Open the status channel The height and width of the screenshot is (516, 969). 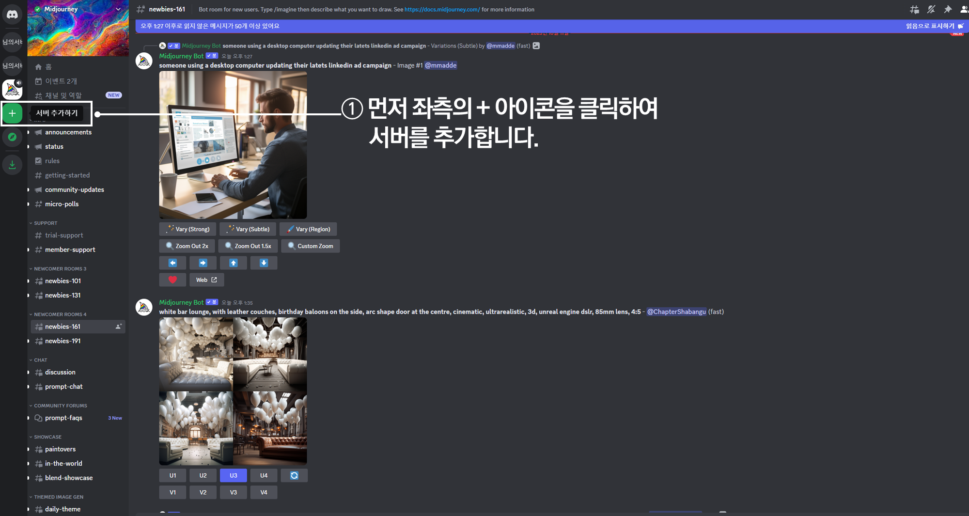point(78,147)
